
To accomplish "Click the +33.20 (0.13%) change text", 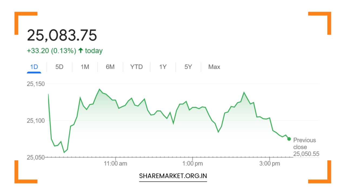I will [51, 51].
